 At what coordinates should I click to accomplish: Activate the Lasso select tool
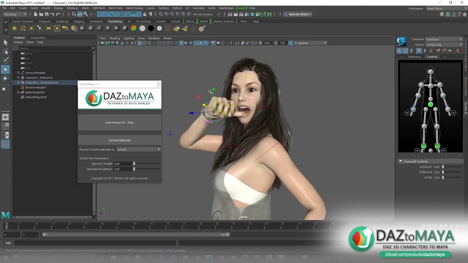(x=5, y=51)
